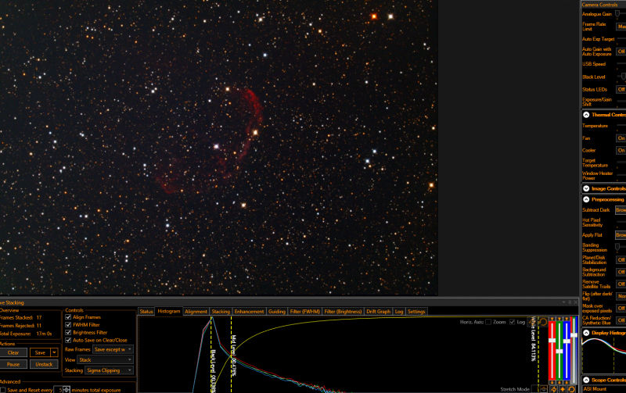
Task: Click the minutes total exposure spinner arrows
Action: click(67, 390)
